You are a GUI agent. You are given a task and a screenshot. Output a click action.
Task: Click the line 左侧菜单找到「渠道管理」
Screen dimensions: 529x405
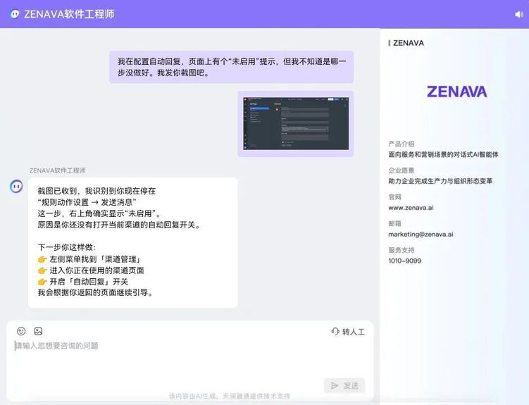(89, 259)
